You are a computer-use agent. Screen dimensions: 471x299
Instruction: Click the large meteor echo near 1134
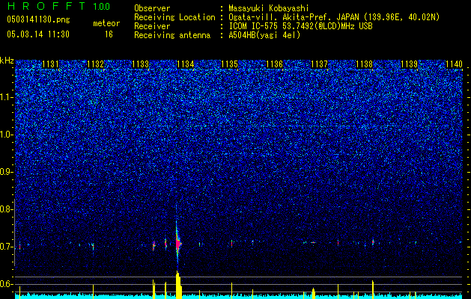click(x=177, y=244)
